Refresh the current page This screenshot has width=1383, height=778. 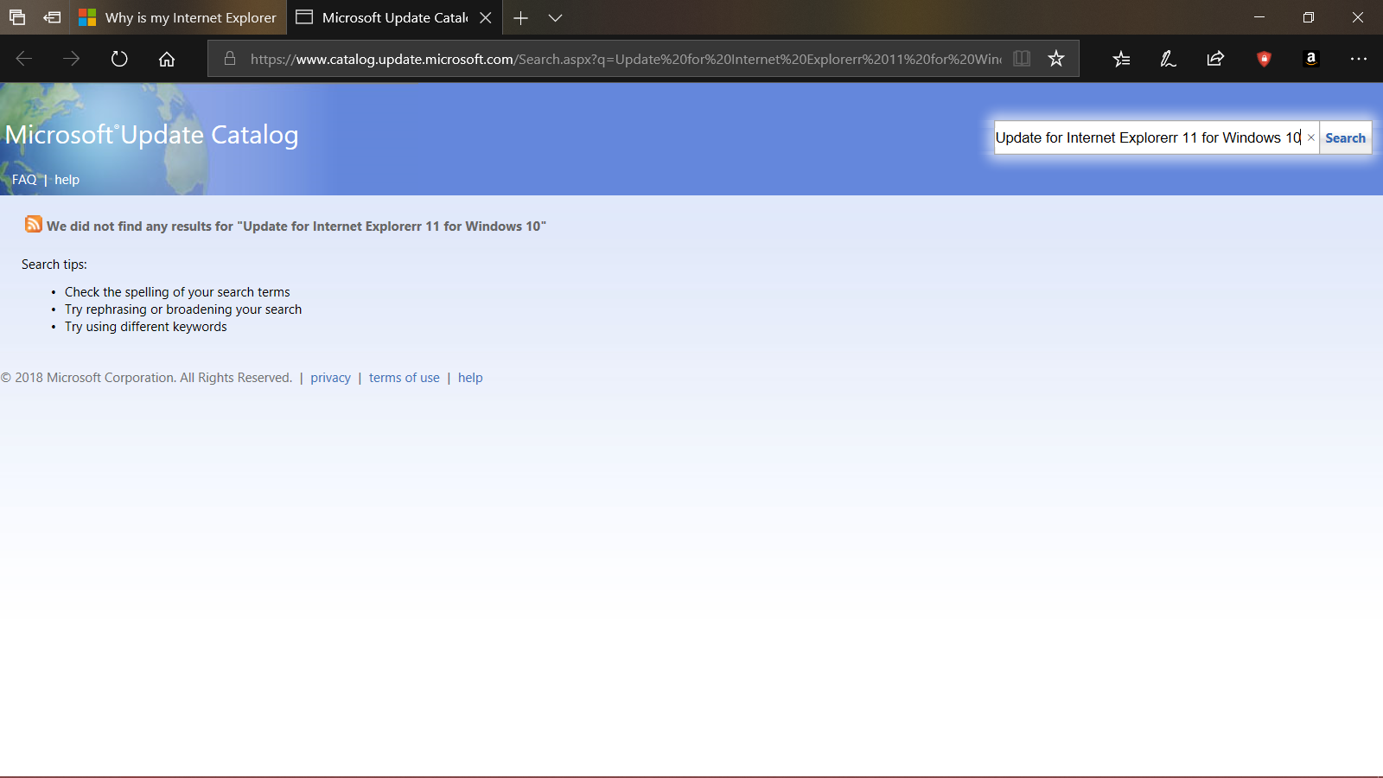pyautogui.click(x=119, y=59)
